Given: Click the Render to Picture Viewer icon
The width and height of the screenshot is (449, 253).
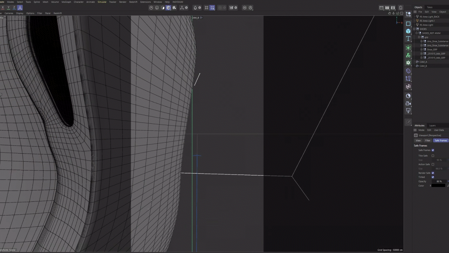Looking at the screenshot, I should (x=387, y=8).
